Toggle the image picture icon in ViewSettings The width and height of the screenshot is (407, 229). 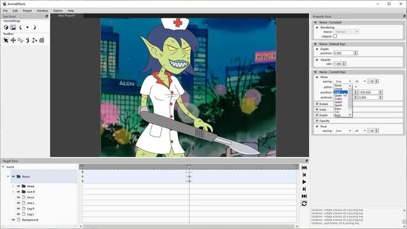pyautogui.click(x=13, y=27)
